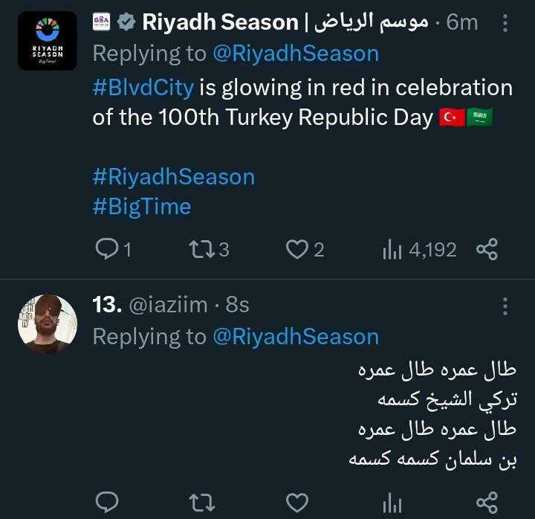
Task: Open more options on iaziim's reply
Action: tap(505, 306)
